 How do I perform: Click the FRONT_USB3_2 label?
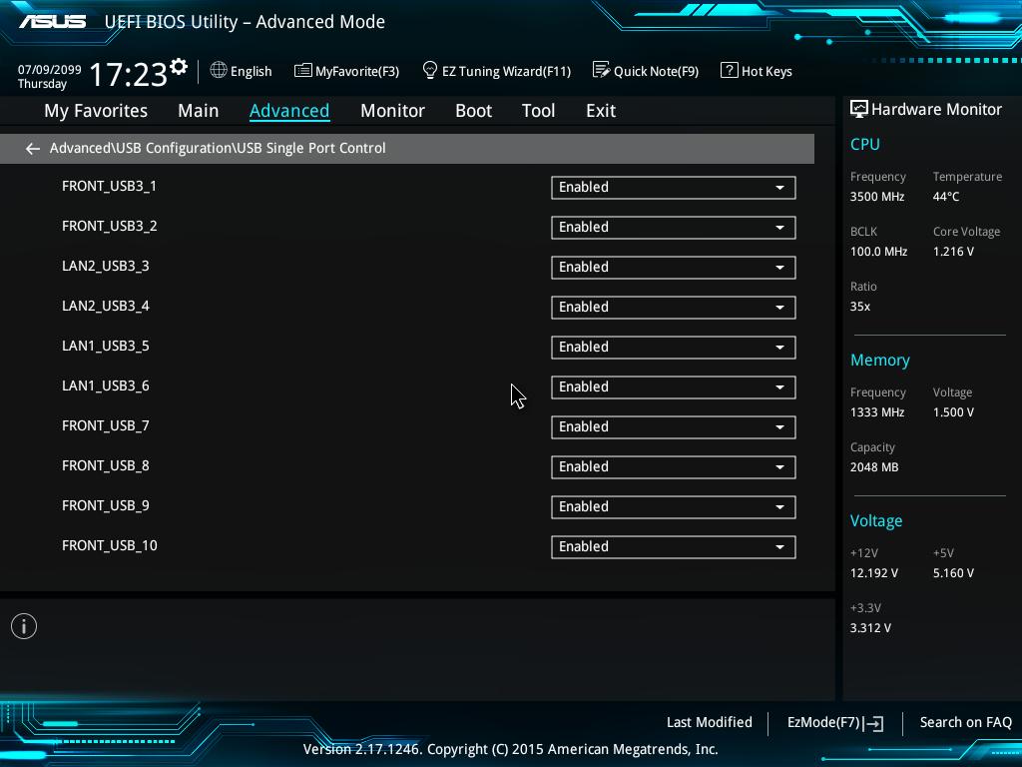point(109,227)
